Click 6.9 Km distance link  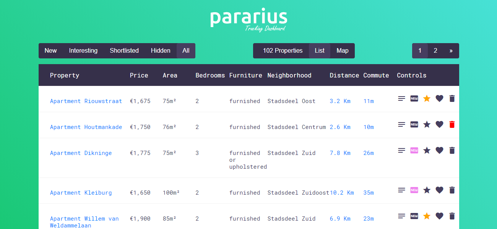pos(340,219)
